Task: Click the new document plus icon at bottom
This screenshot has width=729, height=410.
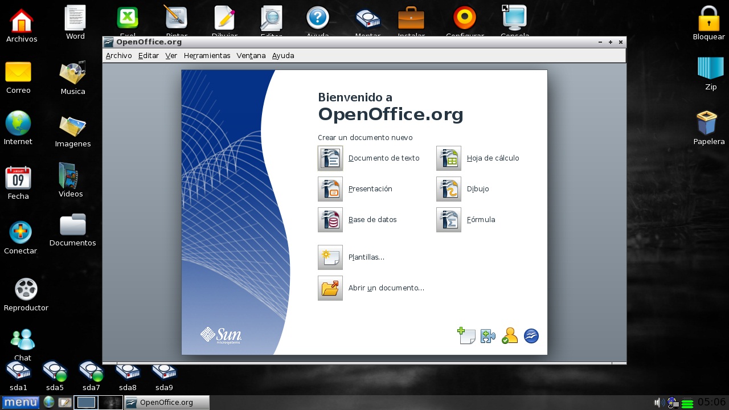Action: pos(466,336)
